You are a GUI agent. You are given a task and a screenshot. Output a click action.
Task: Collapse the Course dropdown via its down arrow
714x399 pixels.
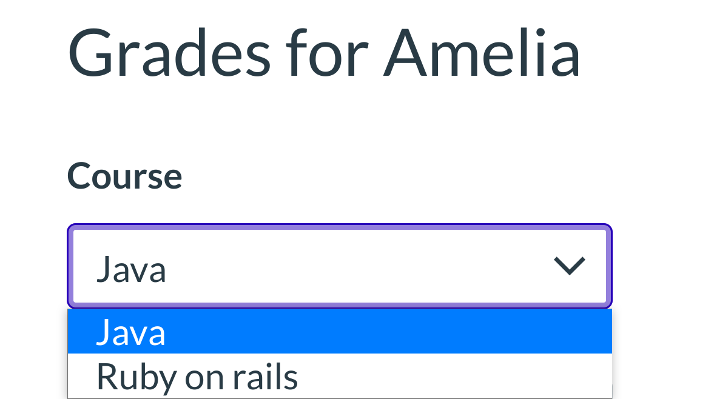(570, 267)
